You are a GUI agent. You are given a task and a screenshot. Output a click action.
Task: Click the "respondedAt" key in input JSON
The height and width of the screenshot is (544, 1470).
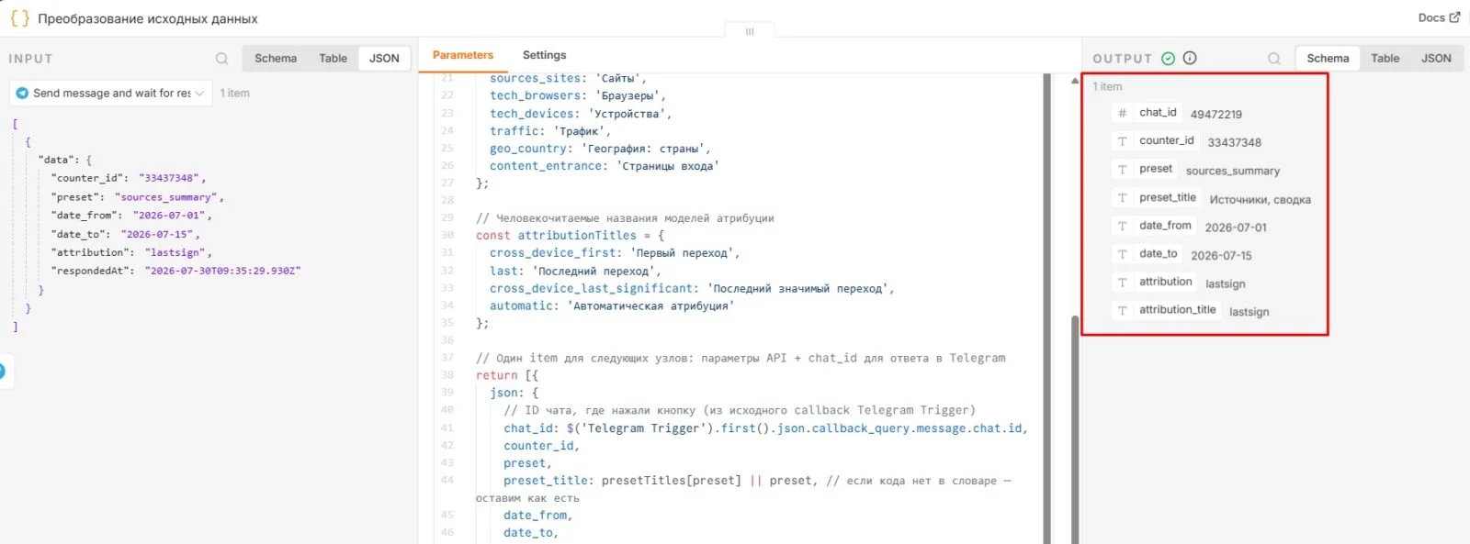point(93,271)
